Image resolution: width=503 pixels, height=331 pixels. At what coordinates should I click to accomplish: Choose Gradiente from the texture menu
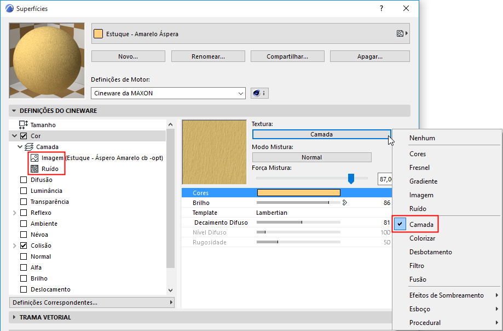(x=423, y=181)
